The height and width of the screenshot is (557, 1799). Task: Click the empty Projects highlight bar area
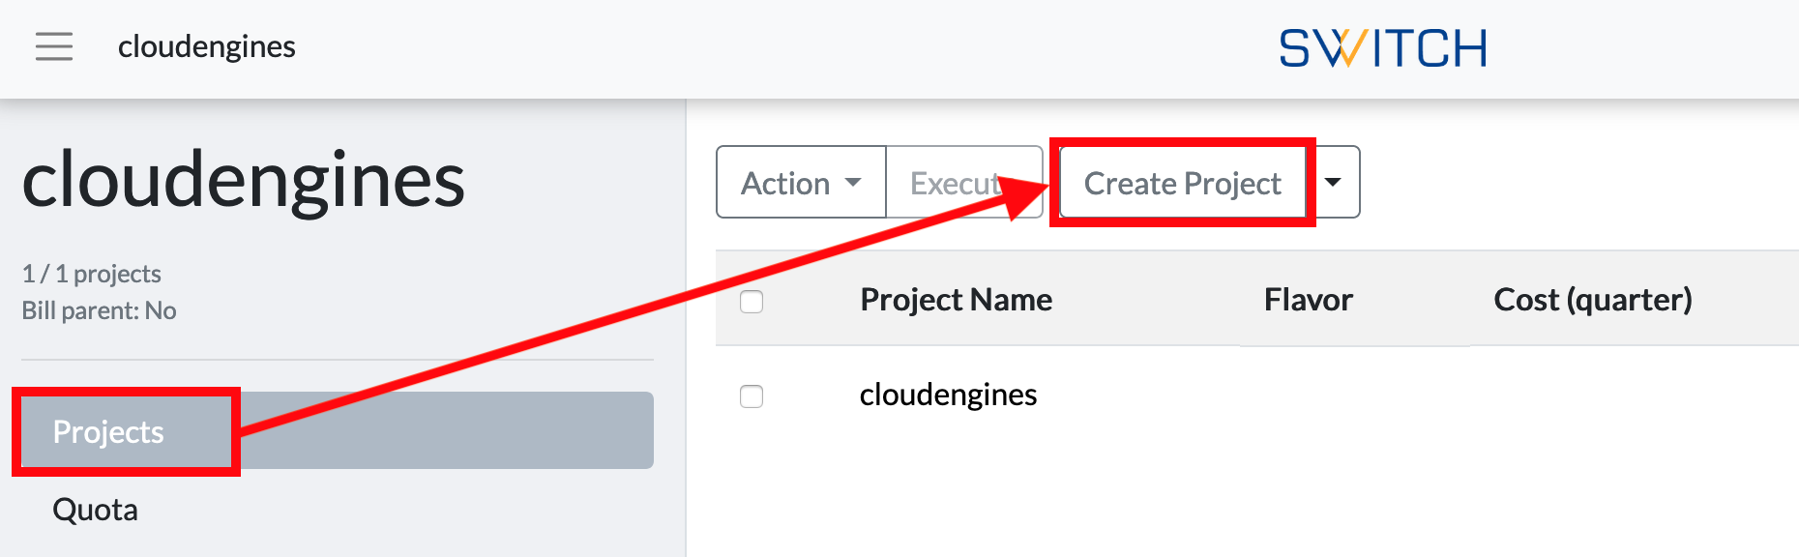point(447,430)
